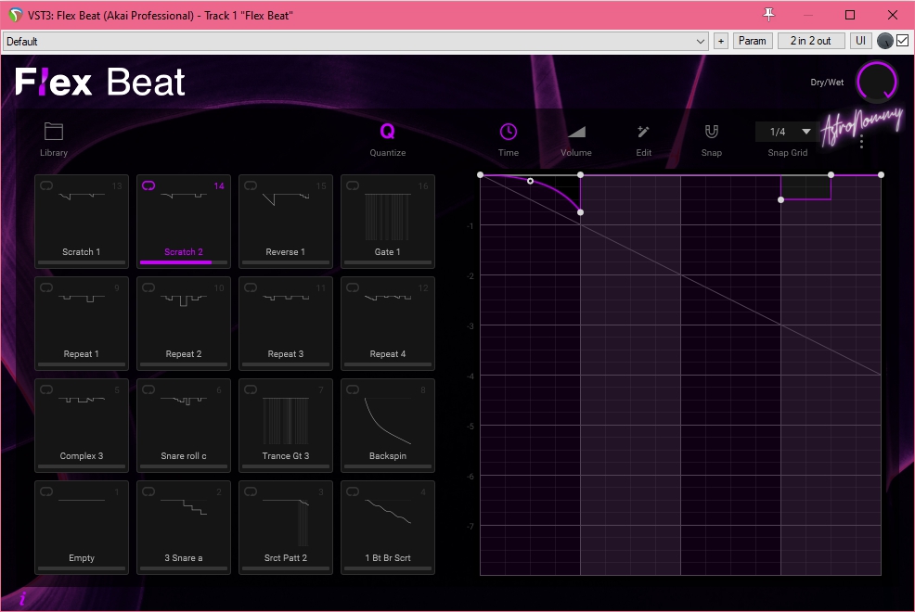Click the UI button

[x=861, y=41]
